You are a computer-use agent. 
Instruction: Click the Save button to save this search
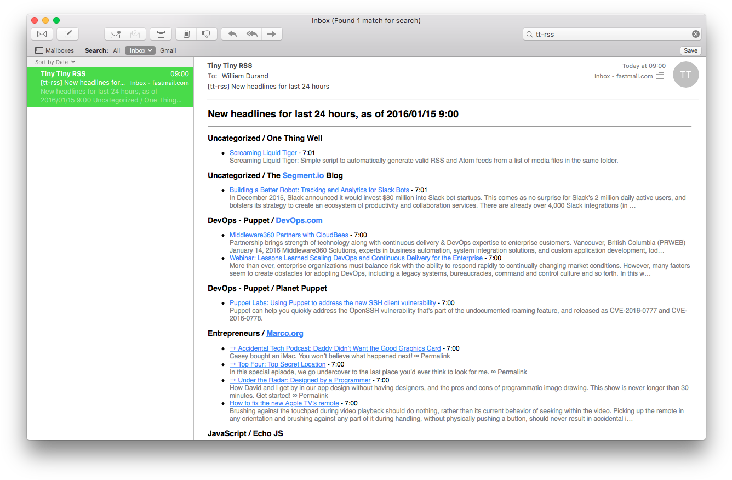pyautogui.click(x=690, y=50)
